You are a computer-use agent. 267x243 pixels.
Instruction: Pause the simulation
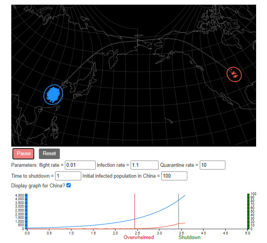click(x=23, y=154)
